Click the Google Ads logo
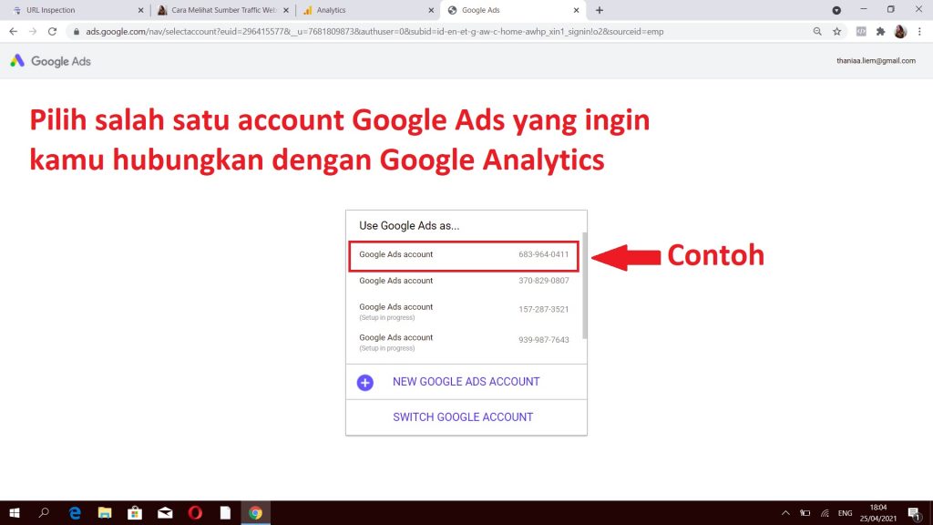 (51, 61)
